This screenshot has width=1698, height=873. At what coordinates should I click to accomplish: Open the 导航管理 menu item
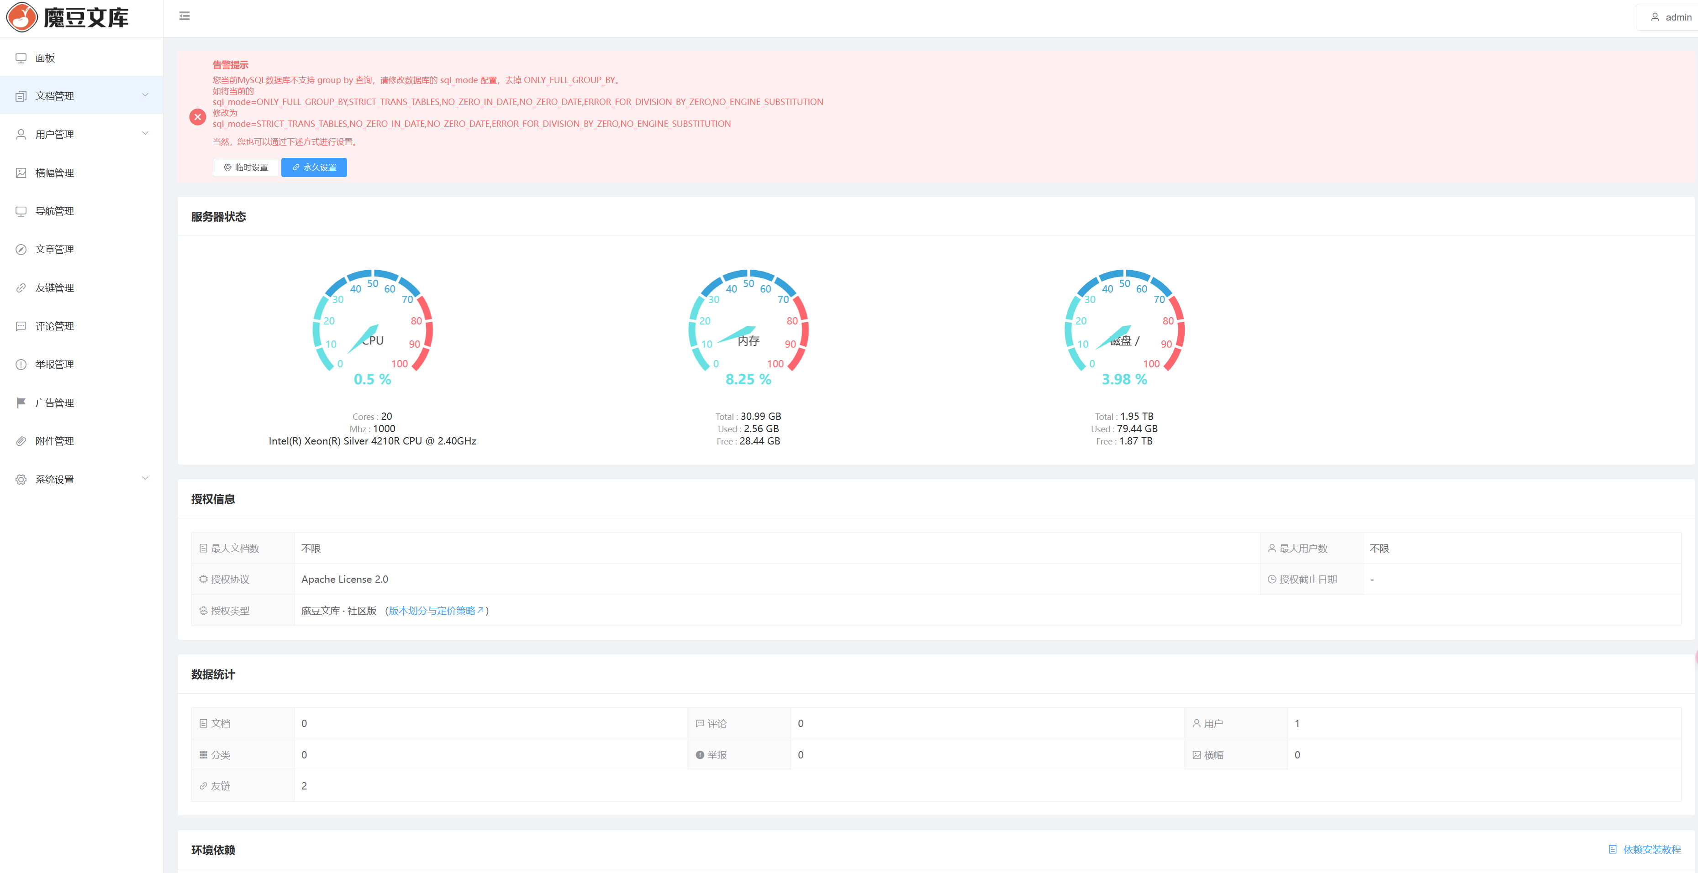(x=81, y=211)
